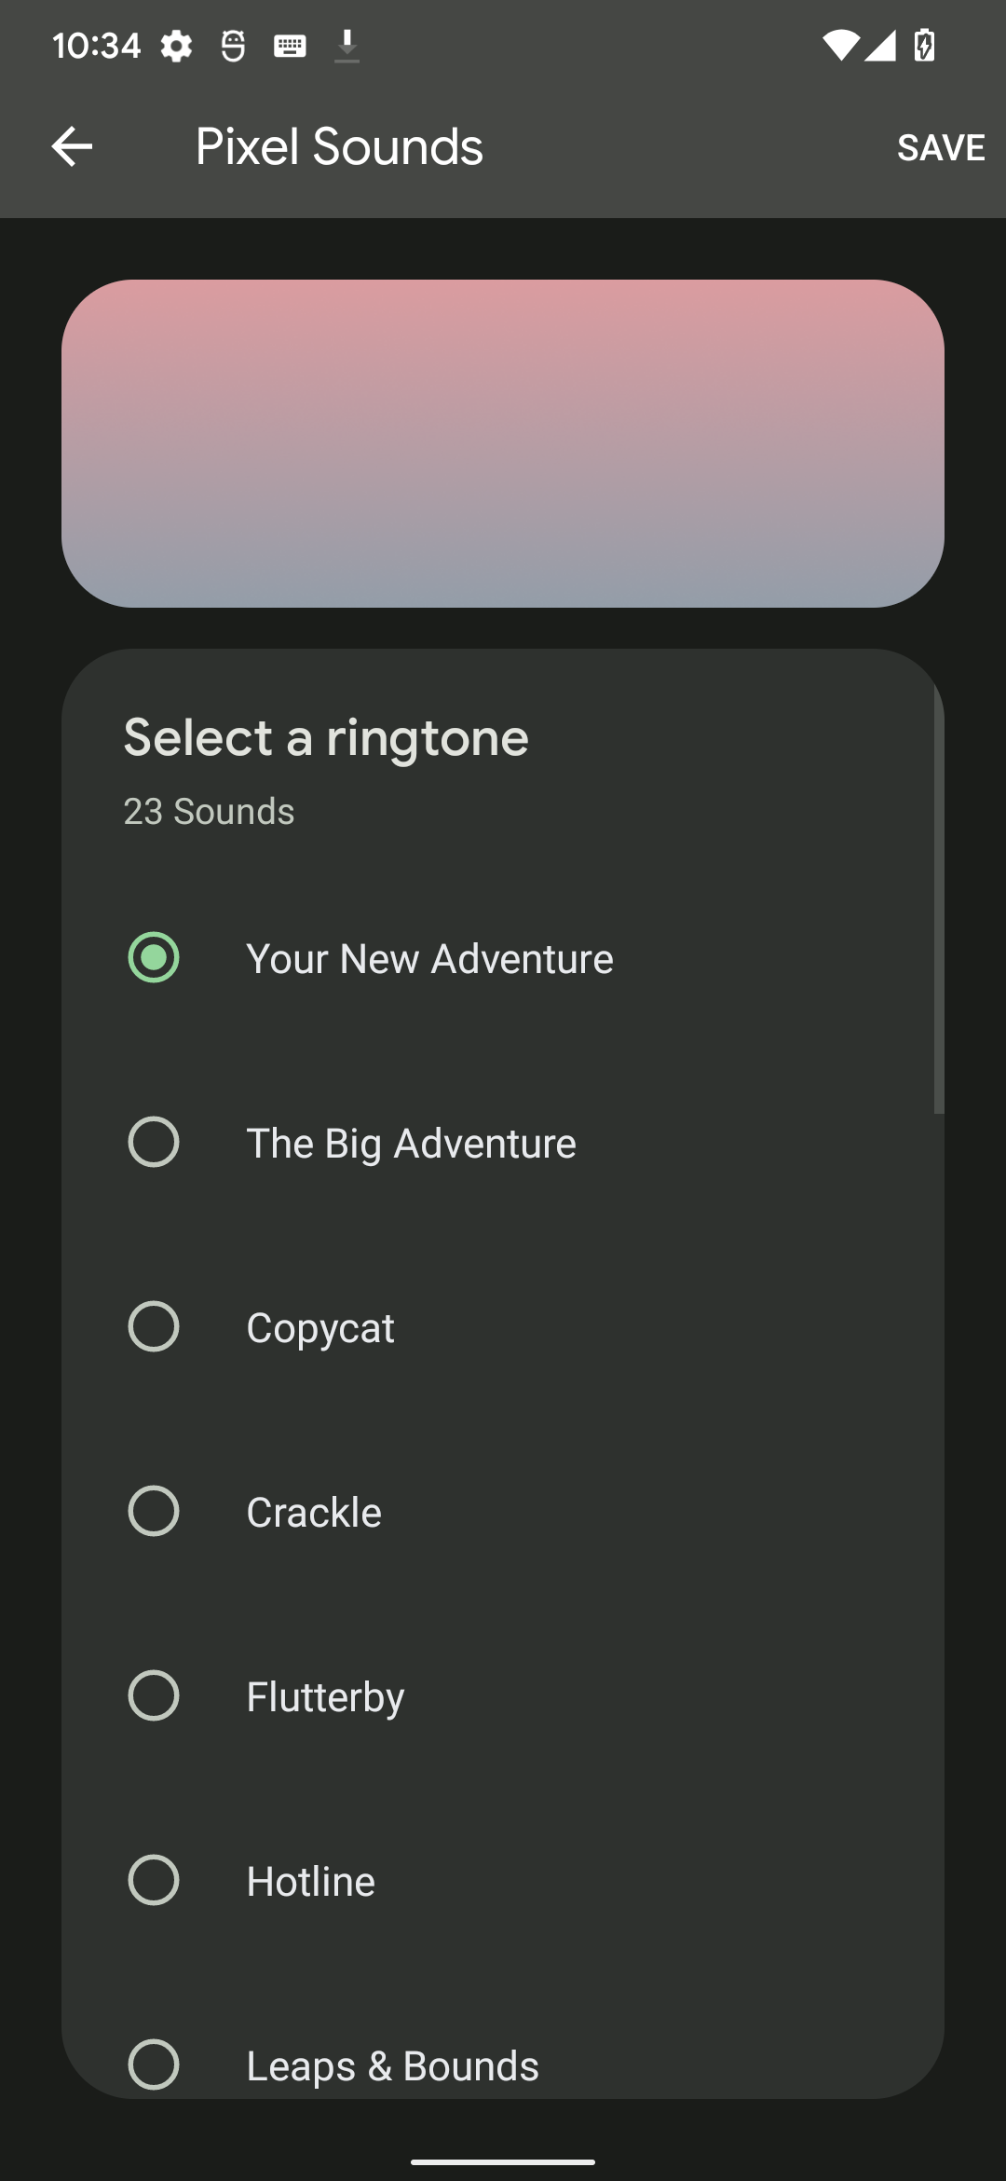Tap the cellular signal icon
Viewport: 1006px width, 2181px height.
880,45
